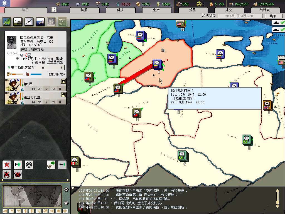Select the naval units ship icon
Image resolution: width=285 pixels, height=214 pixels.
(x=40, y=22)
